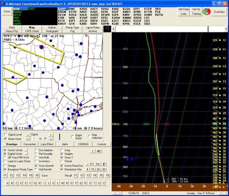
Task: Select the GFS3 model
Action: 17,15
